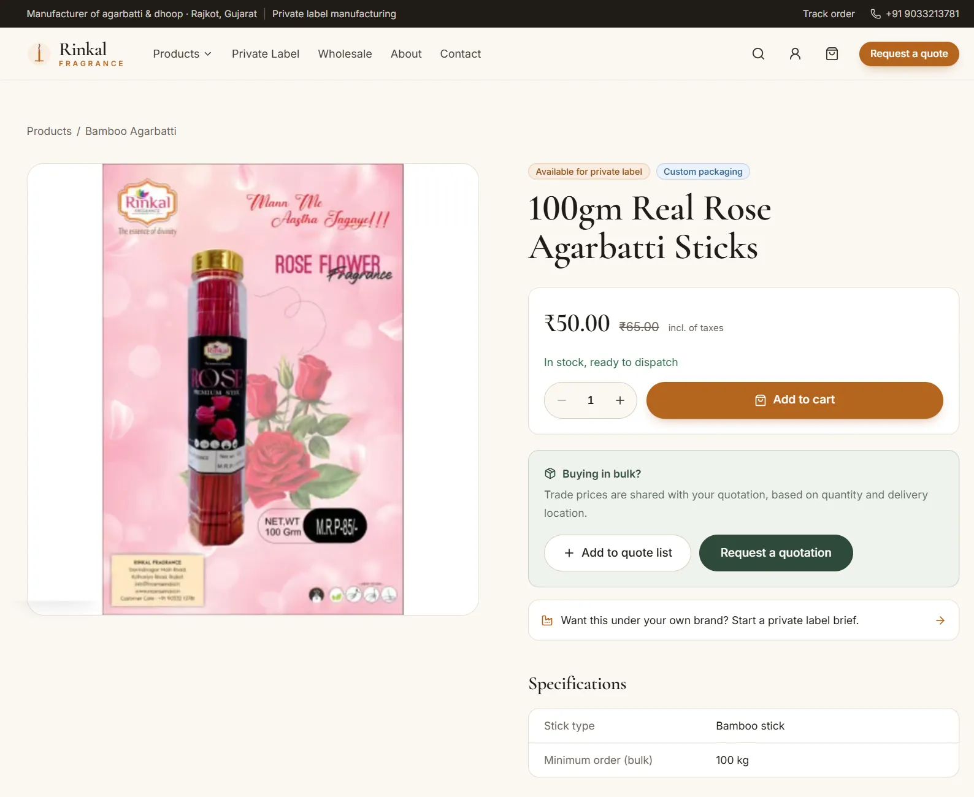Click the 'Minimum order (bulk)' label
Viewport: 974px width, 797px height.
pos(598,760)
